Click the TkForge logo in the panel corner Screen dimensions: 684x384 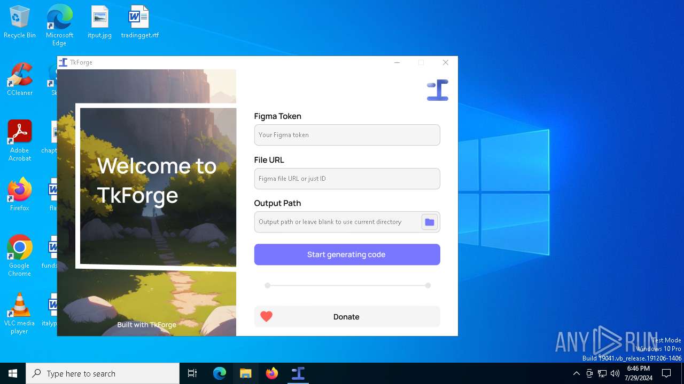(438, 90)
